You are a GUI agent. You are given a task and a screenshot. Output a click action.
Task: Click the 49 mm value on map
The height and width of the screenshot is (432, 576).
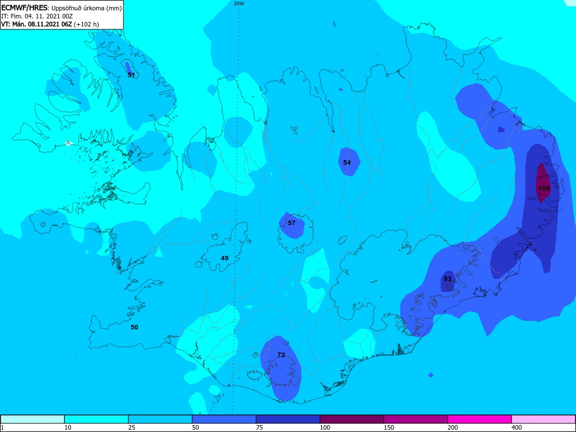(225, 258)
